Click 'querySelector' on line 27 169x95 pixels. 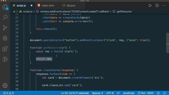(53, 40)
